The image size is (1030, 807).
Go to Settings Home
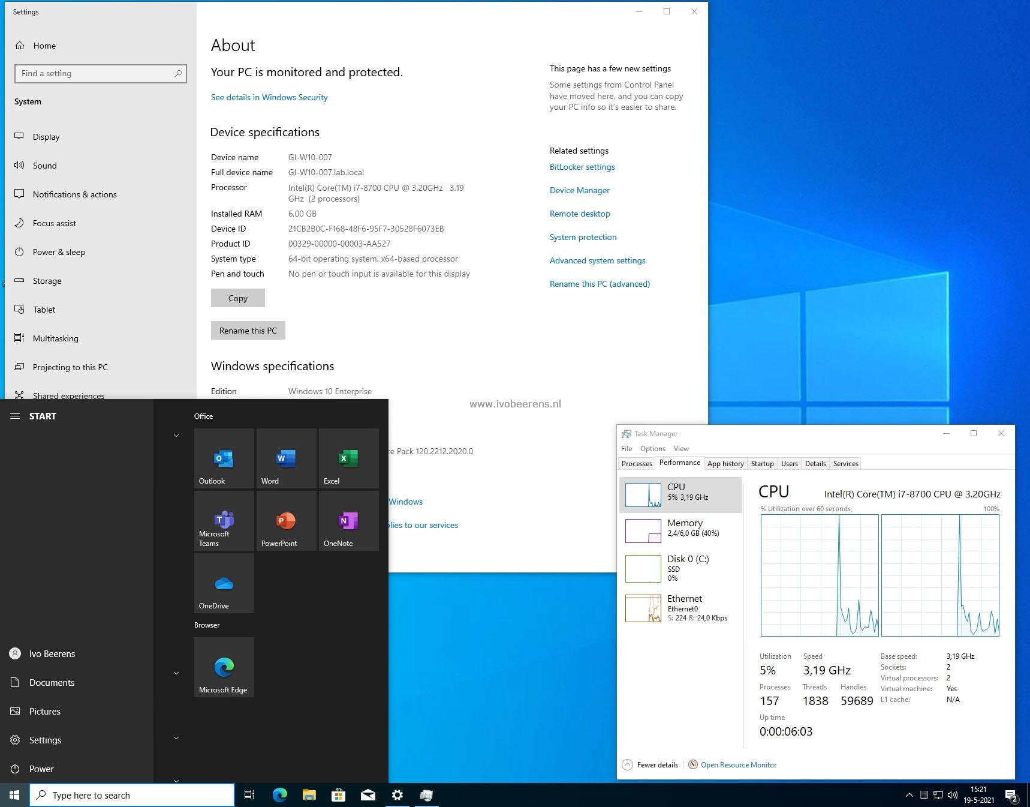click(x=101, y=46)
